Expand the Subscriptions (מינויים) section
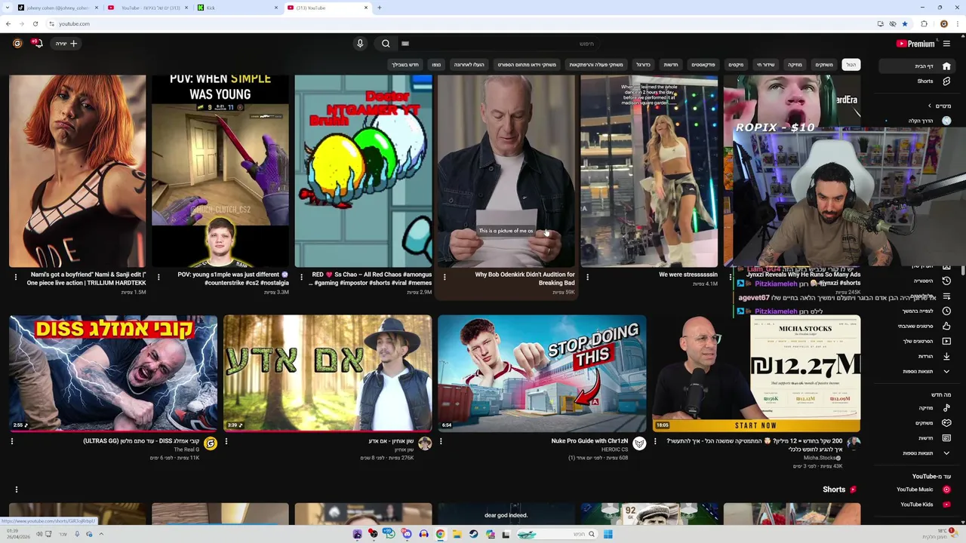 tap(940, 106)
